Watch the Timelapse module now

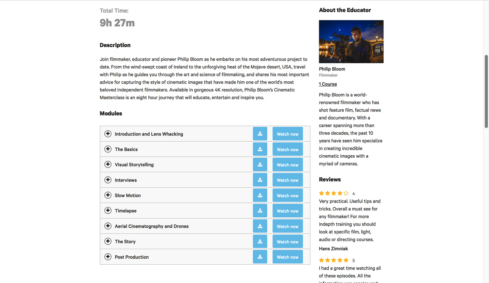[x=288, y=211]
